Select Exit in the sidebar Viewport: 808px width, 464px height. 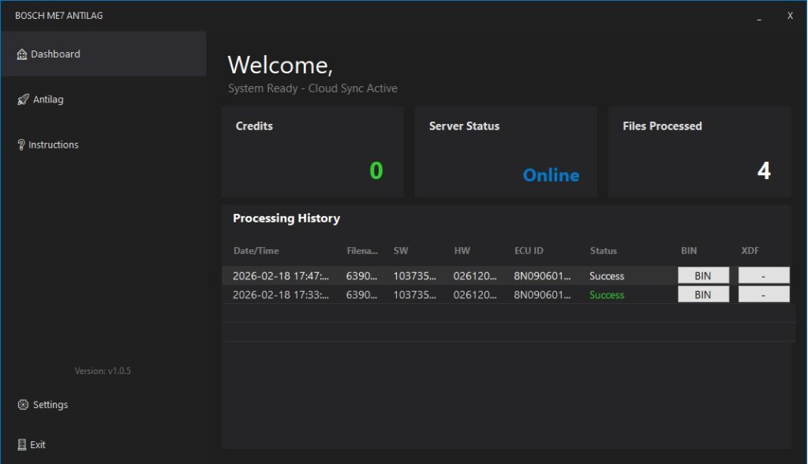(x=103, y=444)
